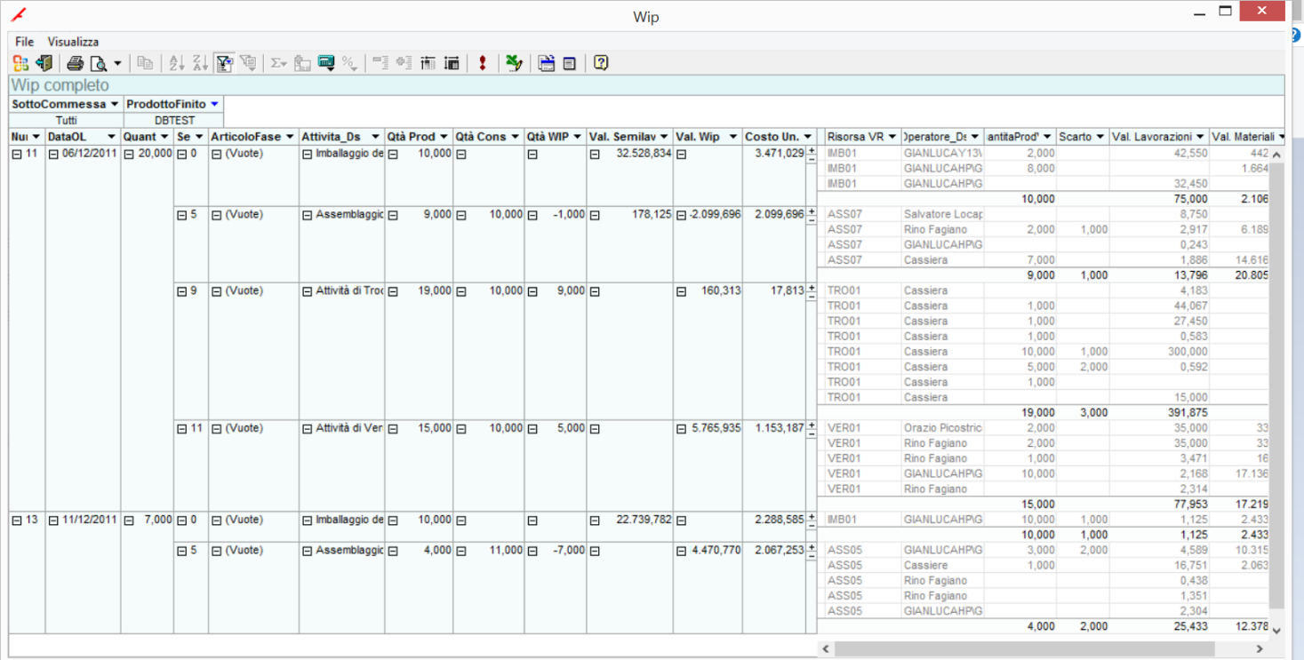
Task: Click the Expand toolbar icon
Action: click(404, 63)
